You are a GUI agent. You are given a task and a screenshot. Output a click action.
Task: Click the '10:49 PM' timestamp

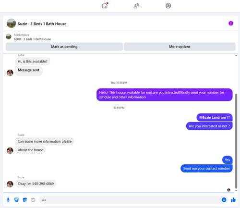[x=119, y=108]
